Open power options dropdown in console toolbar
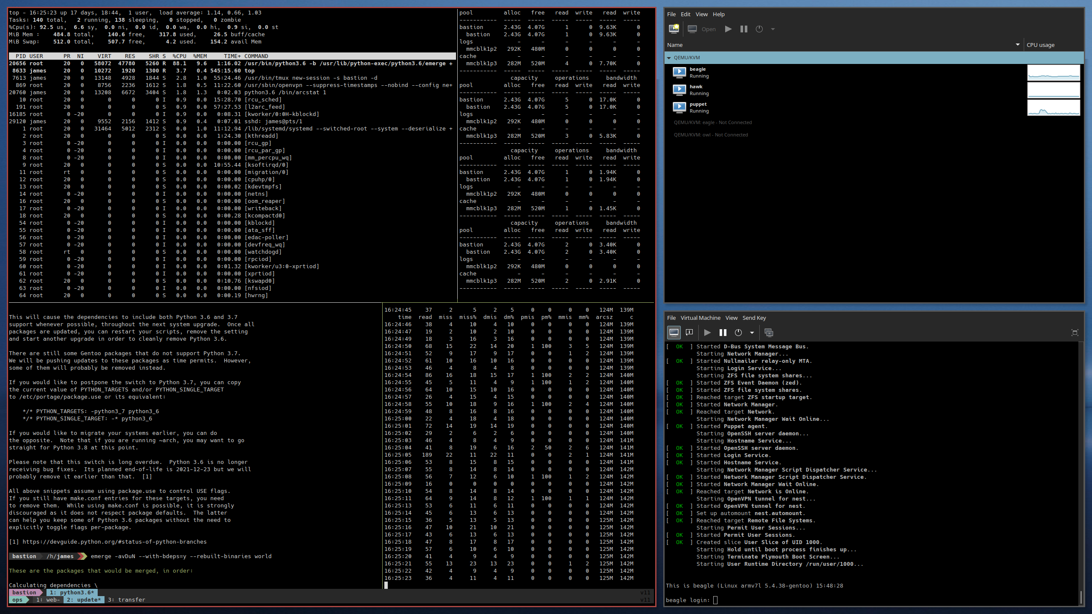This screenshot has height=614, width=1092. (752, 333)
